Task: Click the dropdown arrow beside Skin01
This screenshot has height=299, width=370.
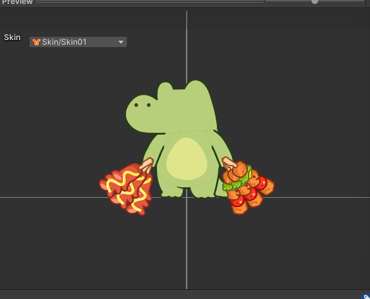Action: [121, 42]
